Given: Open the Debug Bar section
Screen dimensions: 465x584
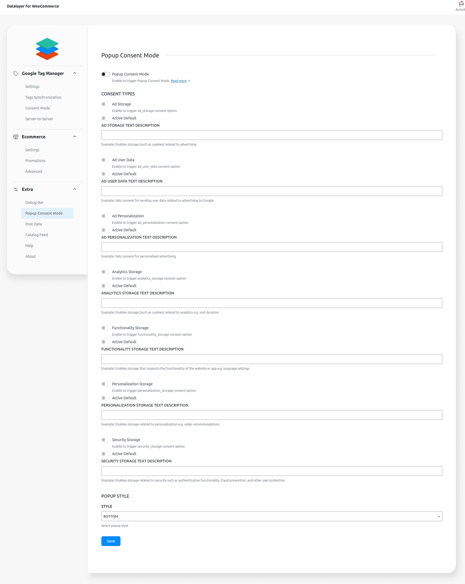Looking at the screenshot, I should point(34,202).
